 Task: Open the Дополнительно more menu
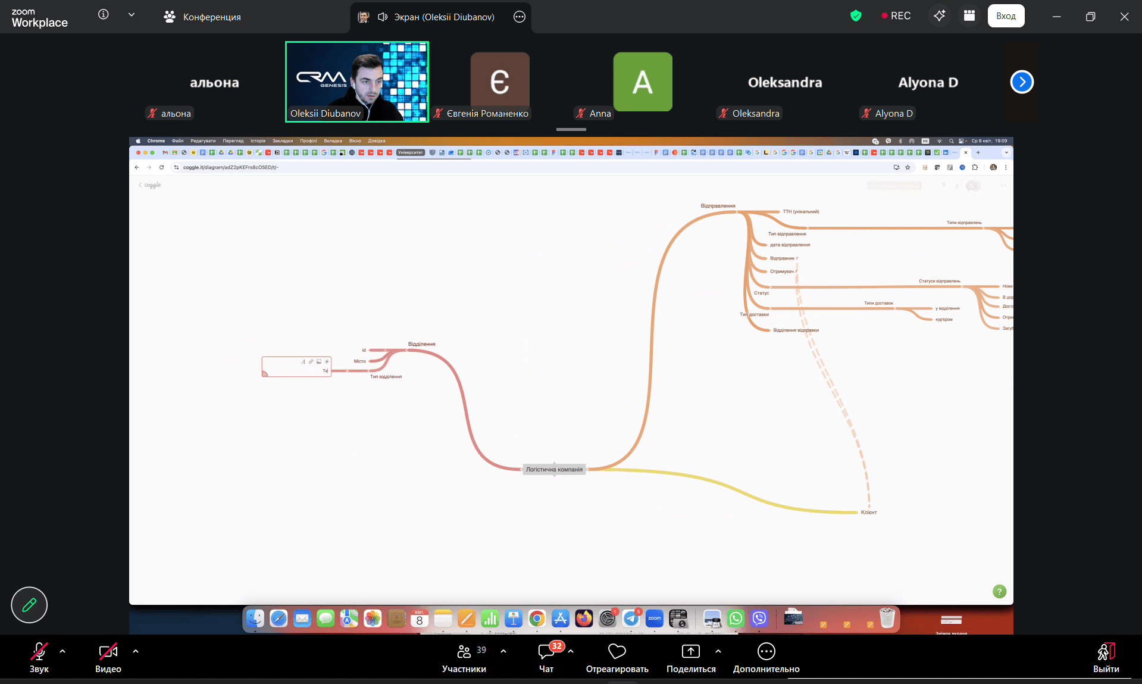click(766, 658)
